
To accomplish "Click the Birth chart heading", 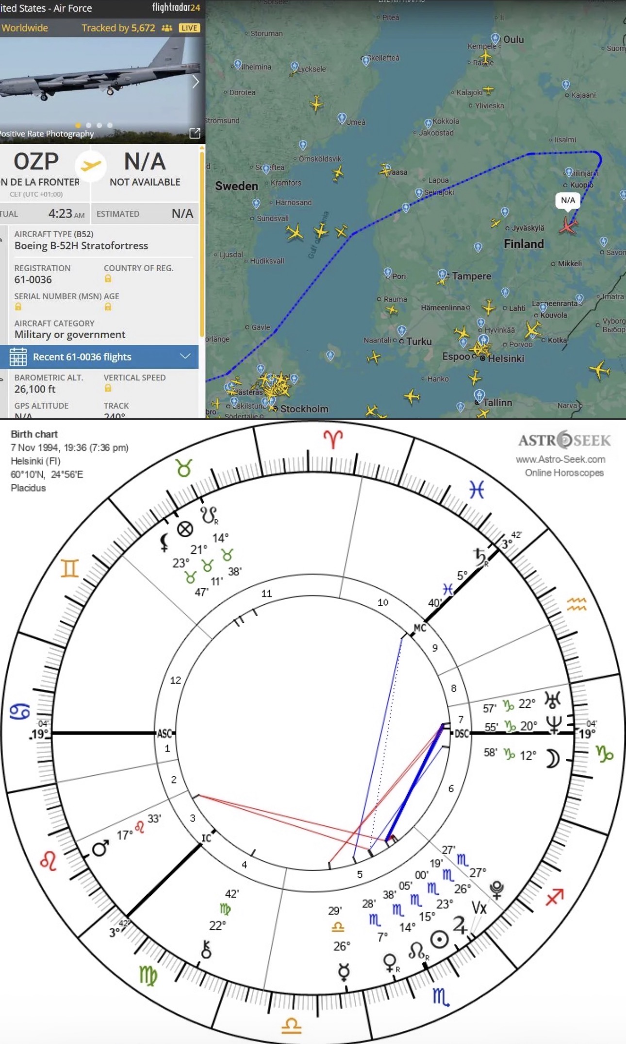I will click(34, 434).
